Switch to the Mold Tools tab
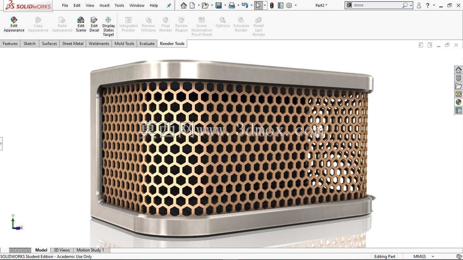 124,44
